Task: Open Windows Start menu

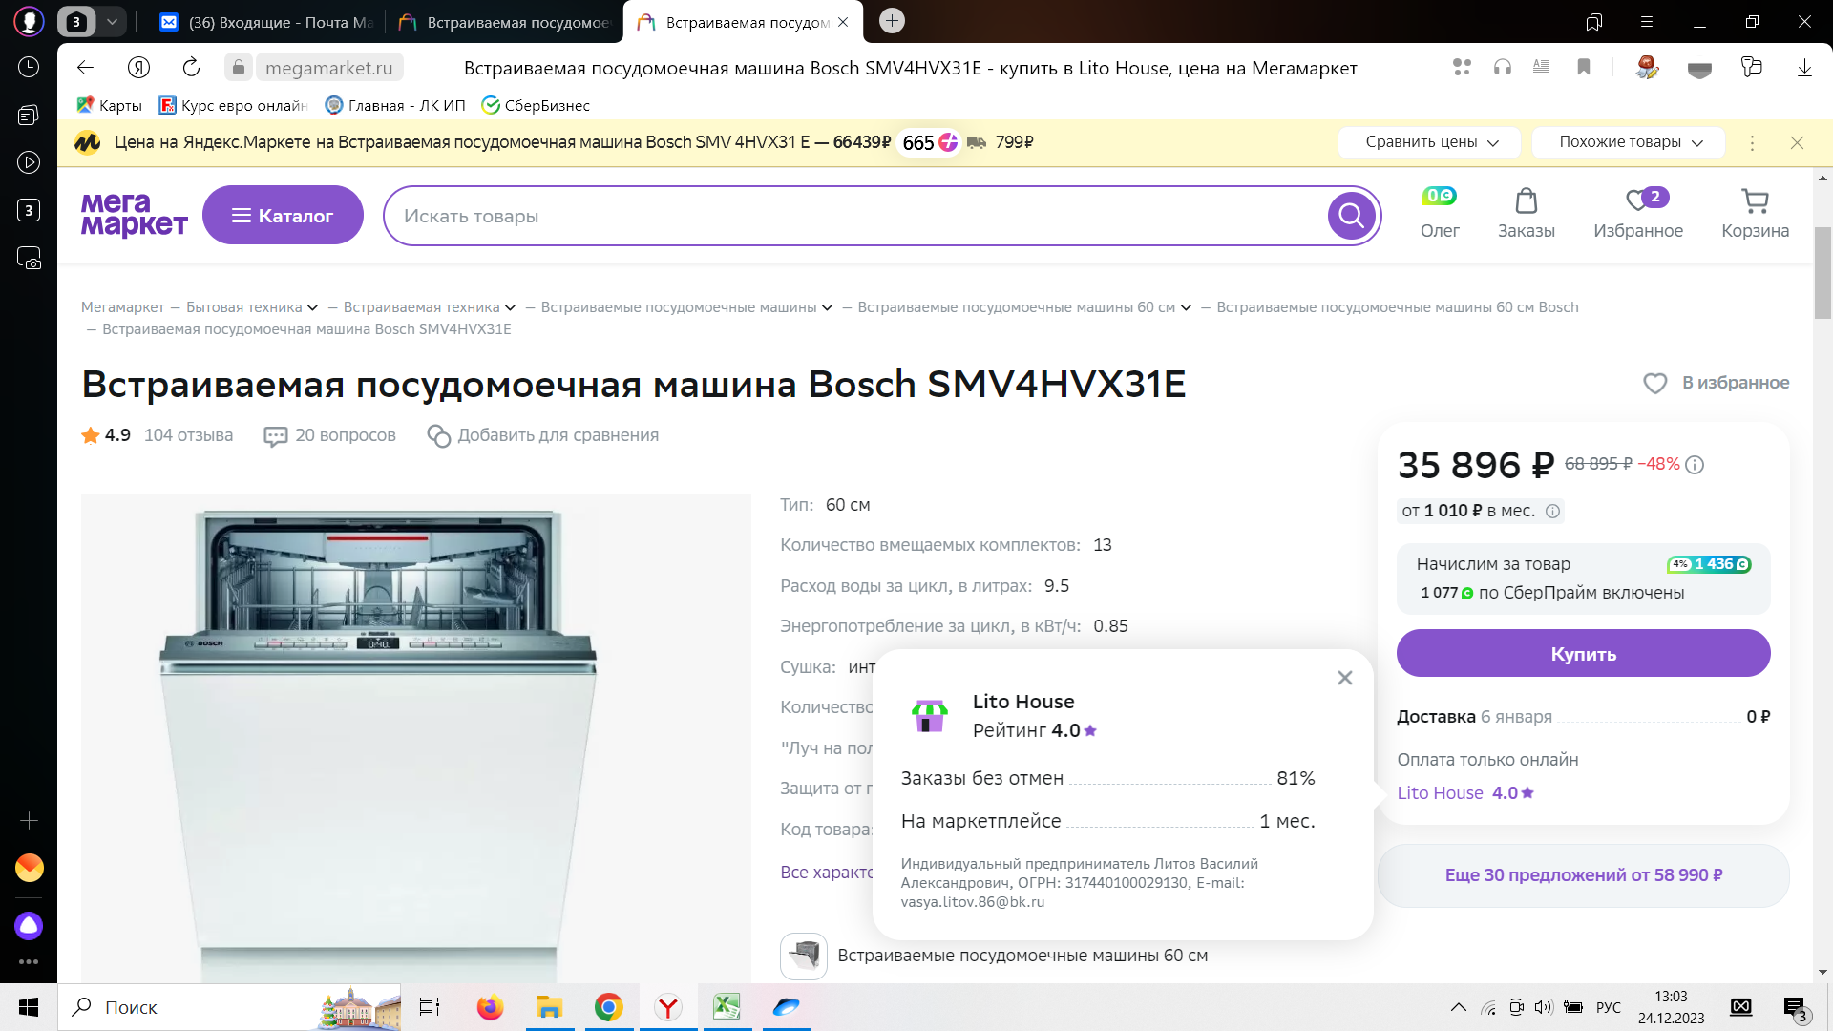Action: point(29,1007)
